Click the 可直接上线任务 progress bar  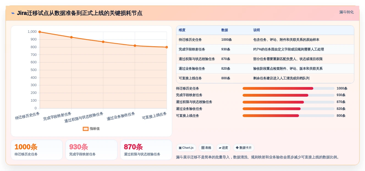coord(289,116)
